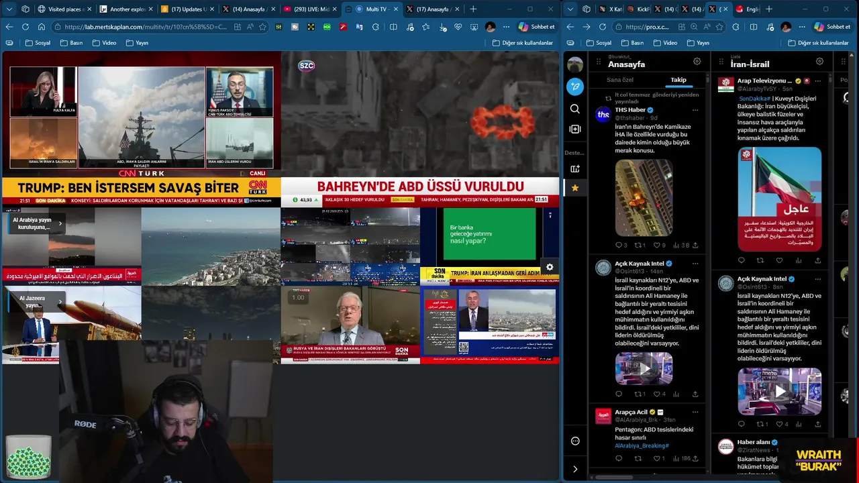
Task: Expand the tab list dropdown in right browser
Action: (x=570, y=9)
